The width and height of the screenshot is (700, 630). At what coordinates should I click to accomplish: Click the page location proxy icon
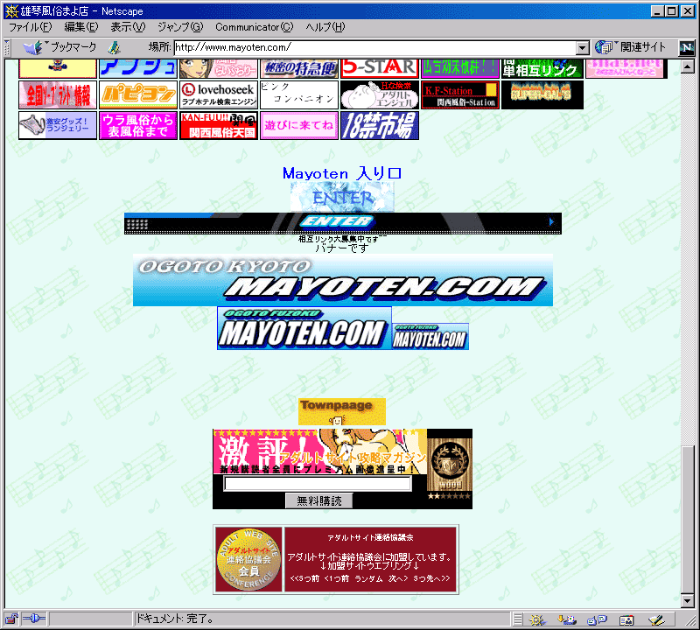pos(115,47)
